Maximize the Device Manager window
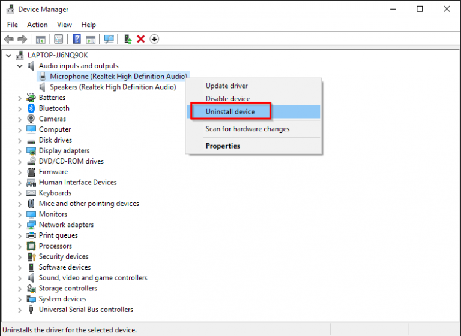The image size is (461, 336). click(x=420, y=9)
